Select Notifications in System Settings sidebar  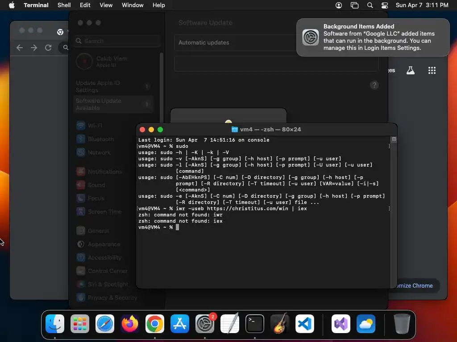pos(114,171)
